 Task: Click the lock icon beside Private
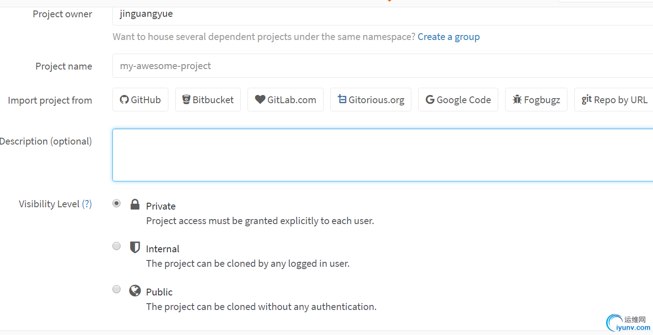point(135,204)
